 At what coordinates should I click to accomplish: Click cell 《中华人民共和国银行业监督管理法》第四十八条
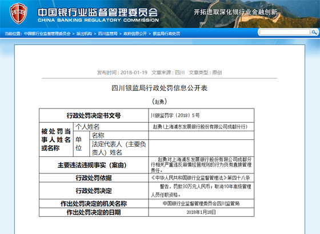(x=201, y=178)
